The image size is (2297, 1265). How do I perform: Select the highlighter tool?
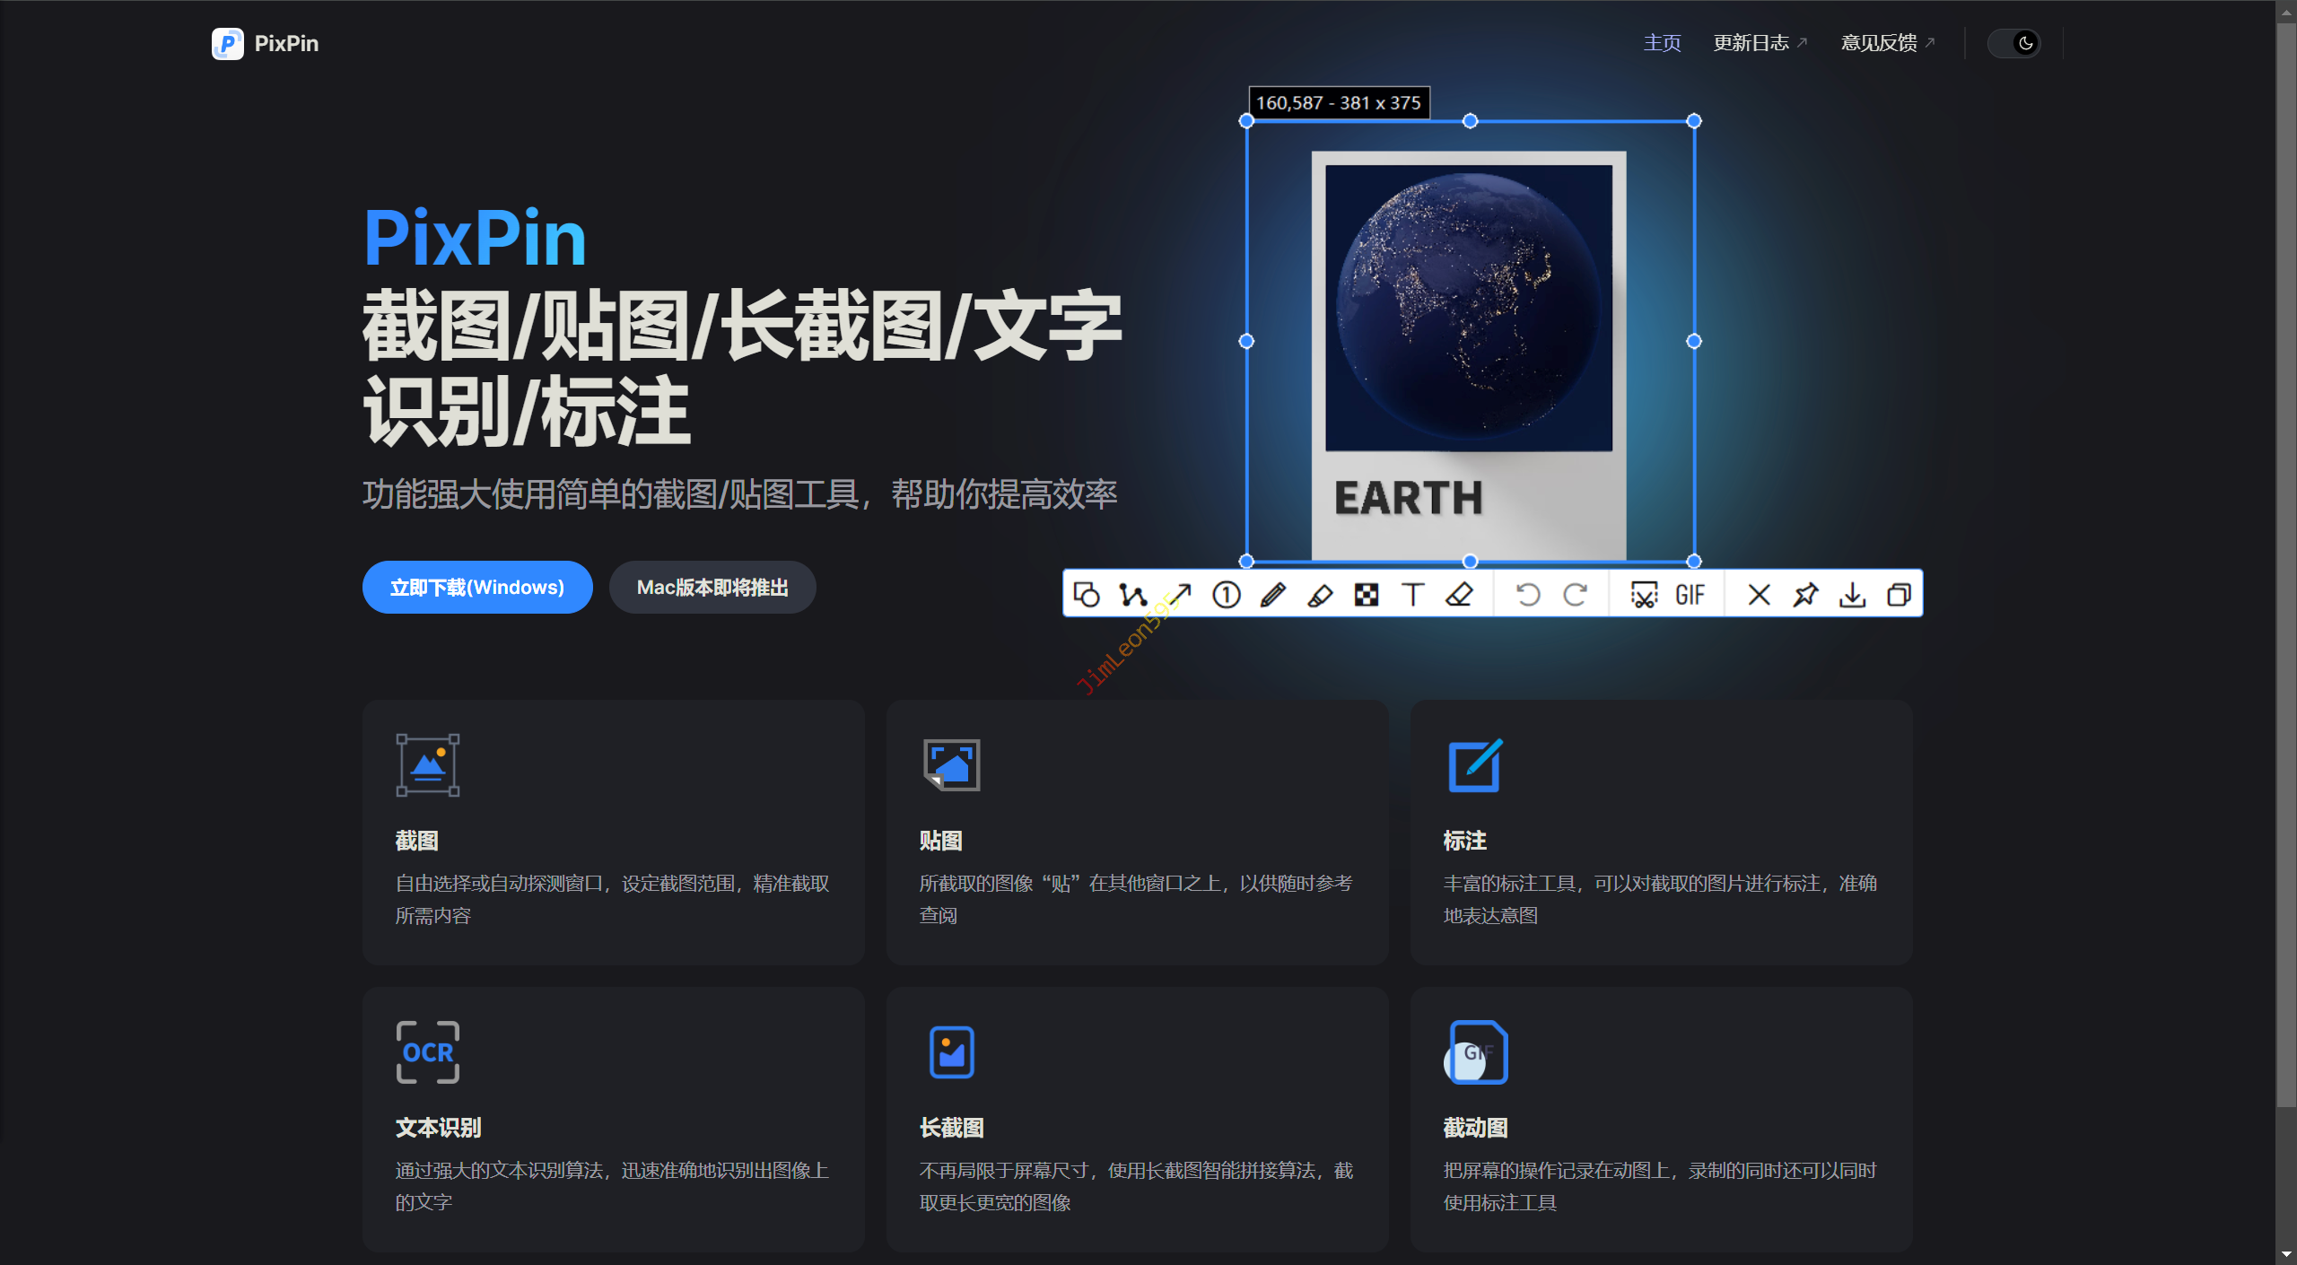click(x=1320, y=595)
